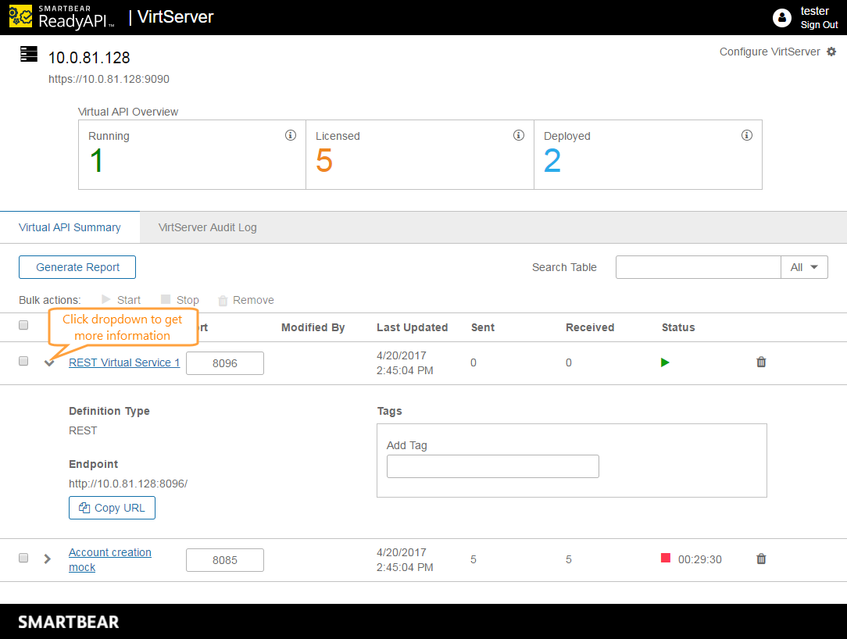Screen dimensions: 847x639
Task: Click the red stopped status icon for Account creation mock
Action: [x=666, y=558]
